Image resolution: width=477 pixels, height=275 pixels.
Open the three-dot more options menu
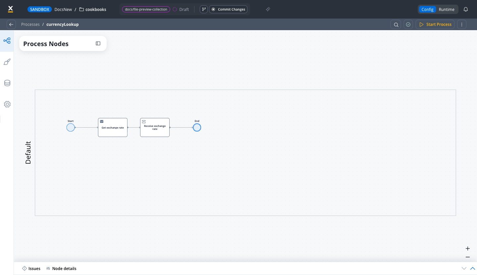[462, 24]
